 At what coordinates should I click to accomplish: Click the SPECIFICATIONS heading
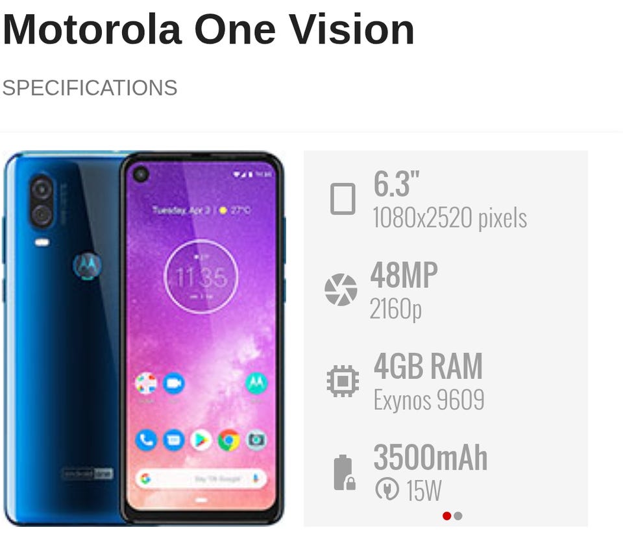click(x=90, y=88)
